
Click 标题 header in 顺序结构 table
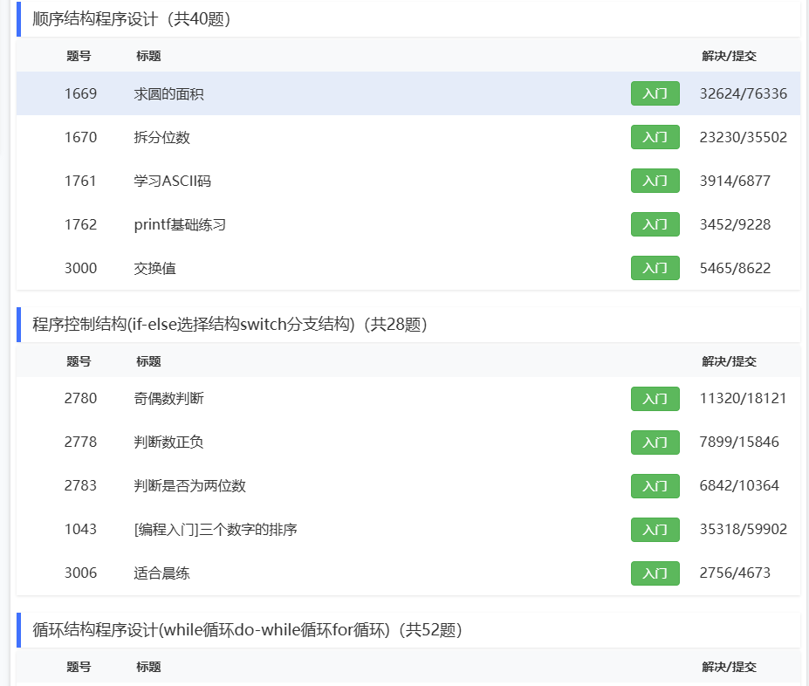[x=148, y=56]
